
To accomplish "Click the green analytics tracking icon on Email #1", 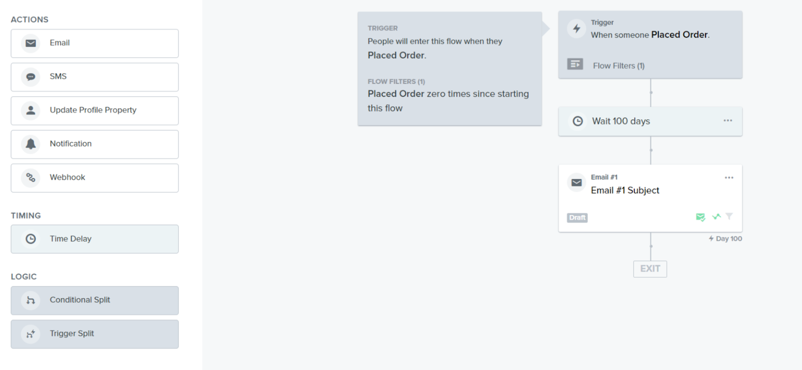I will click(x=716, y=216).
